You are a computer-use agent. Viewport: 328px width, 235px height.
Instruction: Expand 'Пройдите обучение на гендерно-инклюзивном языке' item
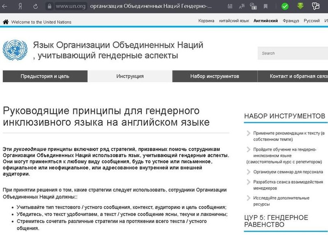(x=281, y=149)
